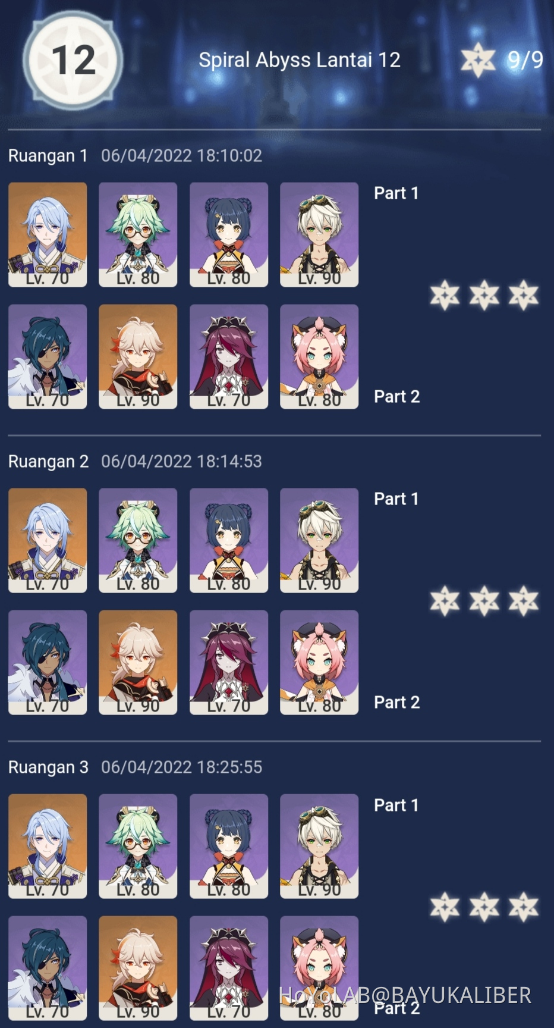Select Kazuha Lv. 90 card in Ruangan 1

[x=138, y=357]
